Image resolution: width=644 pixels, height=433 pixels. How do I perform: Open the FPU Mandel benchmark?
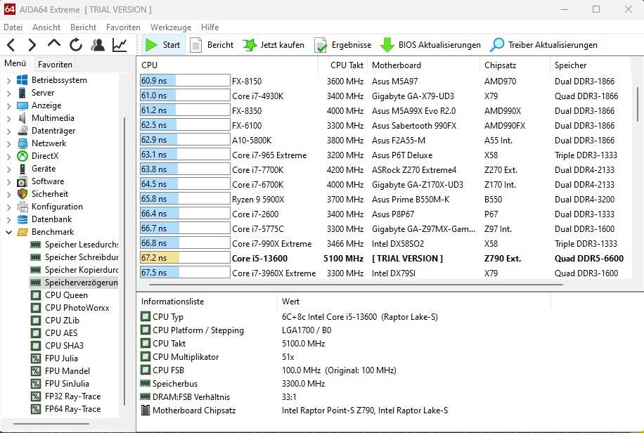coord(60,371)
